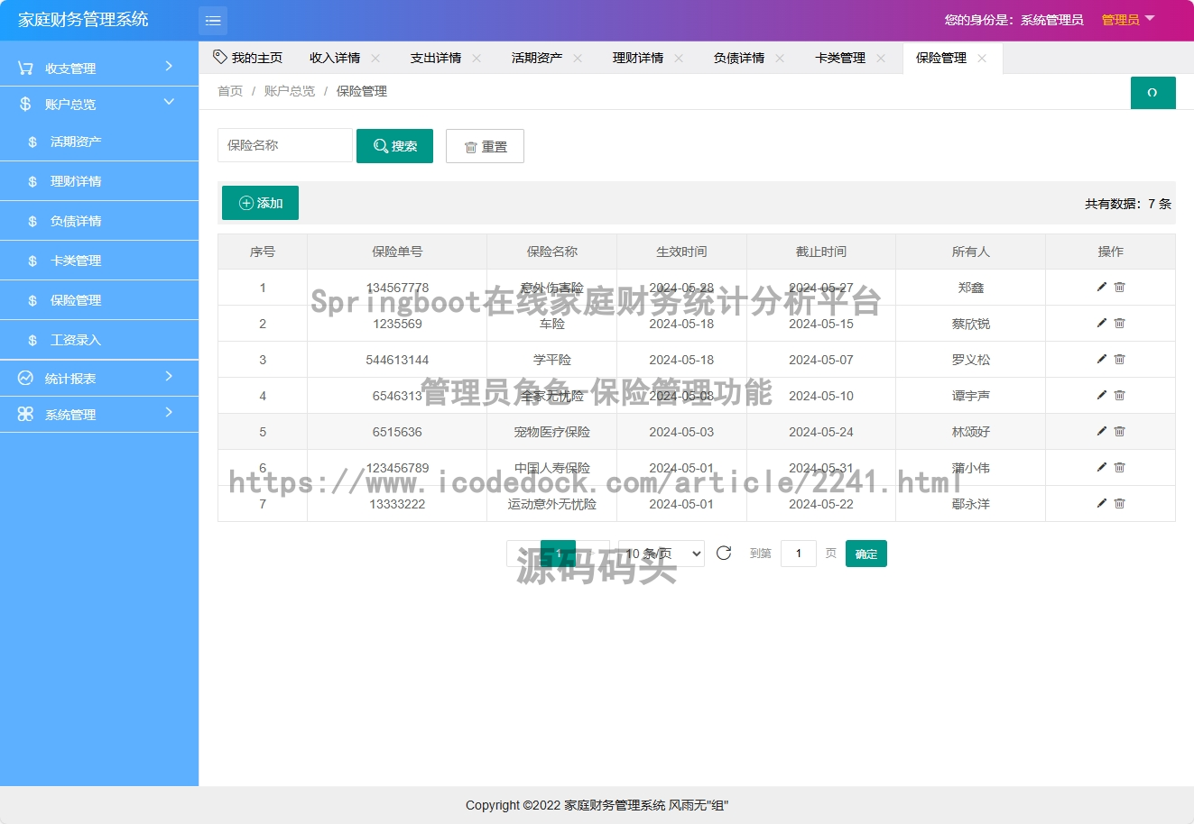Select the 负债详情 tab
The height and width of the screenshot is (824, 1194).
click(739, 58)
